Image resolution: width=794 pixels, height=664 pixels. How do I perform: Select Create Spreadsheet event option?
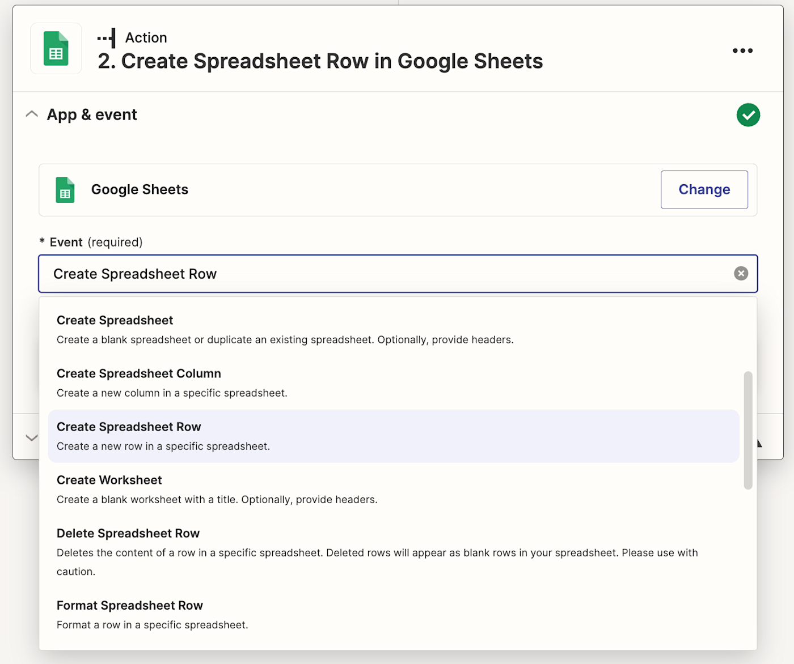[x=115, y=321]
